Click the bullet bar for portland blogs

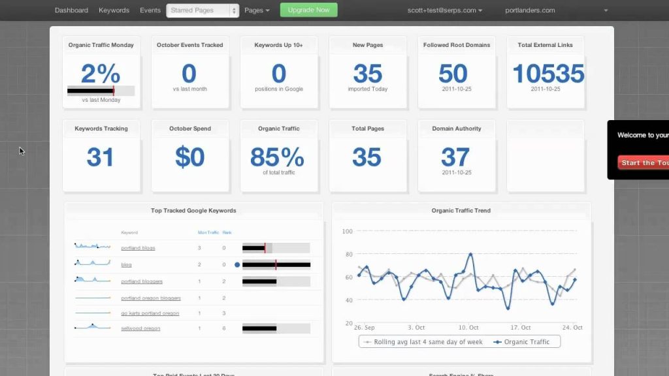[x=276, y=247]
